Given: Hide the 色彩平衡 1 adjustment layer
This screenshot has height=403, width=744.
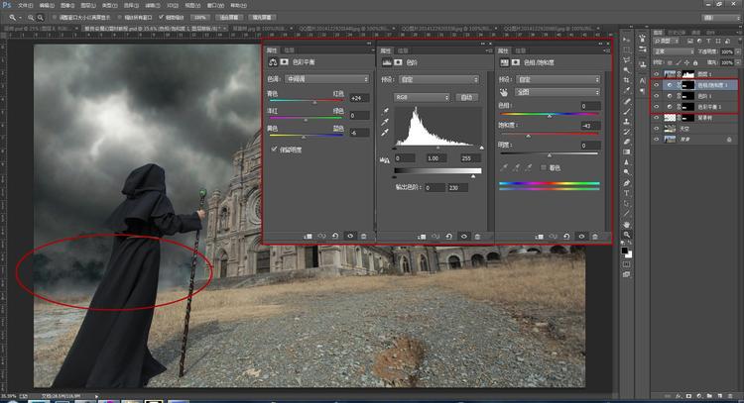Looking at the screenshot, I should 657,107.
